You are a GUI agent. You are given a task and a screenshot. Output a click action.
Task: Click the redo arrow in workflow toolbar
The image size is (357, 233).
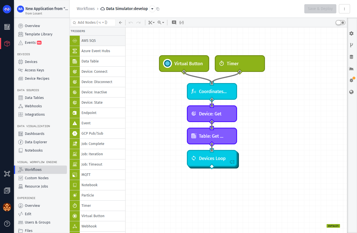(x=138, y=23)
